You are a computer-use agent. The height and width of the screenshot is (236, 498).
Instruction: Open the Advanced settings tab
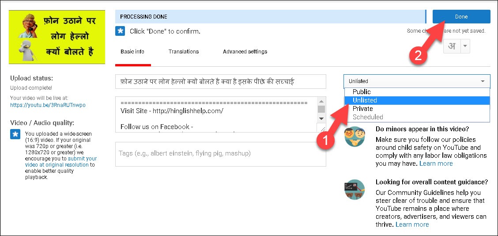click(x=245, y=52)
